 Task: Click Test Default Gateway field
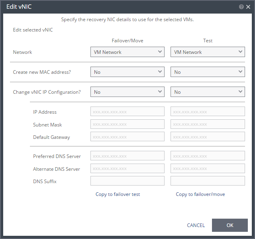coord(208,136)
